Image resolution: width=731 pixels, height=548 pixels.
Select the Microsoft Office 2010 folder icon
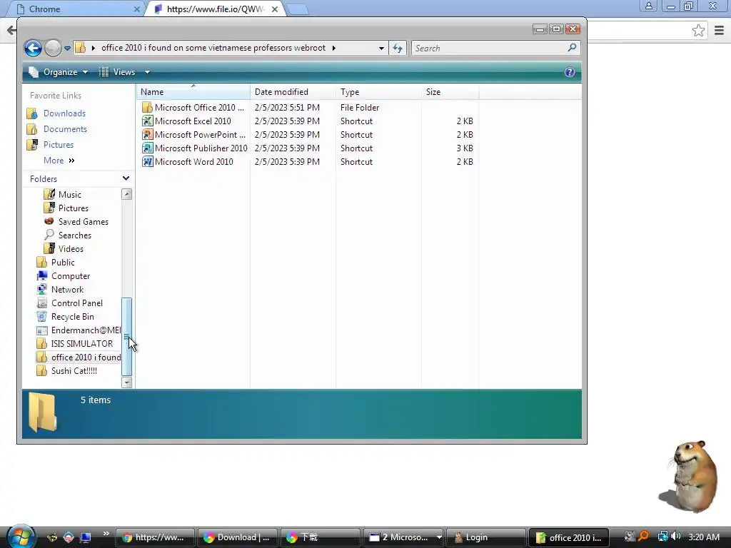coord(147,108)
